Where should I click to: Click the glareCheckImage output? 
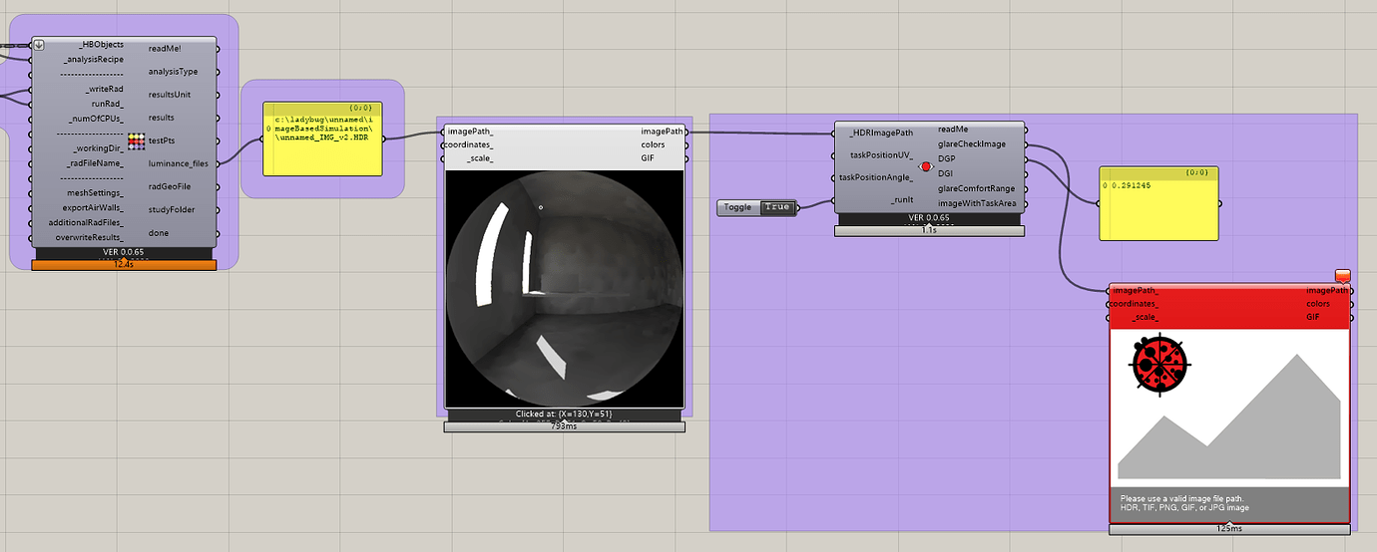pos(972,143)
